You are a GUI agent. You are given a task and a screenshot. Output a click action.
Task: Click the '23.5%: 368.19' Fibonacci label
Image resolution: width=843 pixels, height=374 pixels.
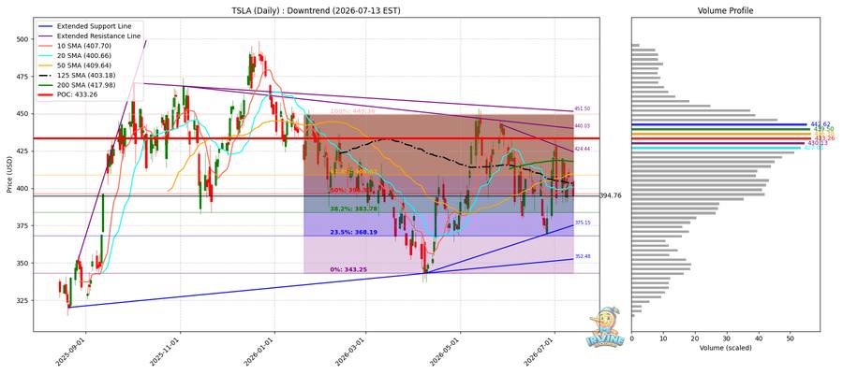click(x=354, y=232)
